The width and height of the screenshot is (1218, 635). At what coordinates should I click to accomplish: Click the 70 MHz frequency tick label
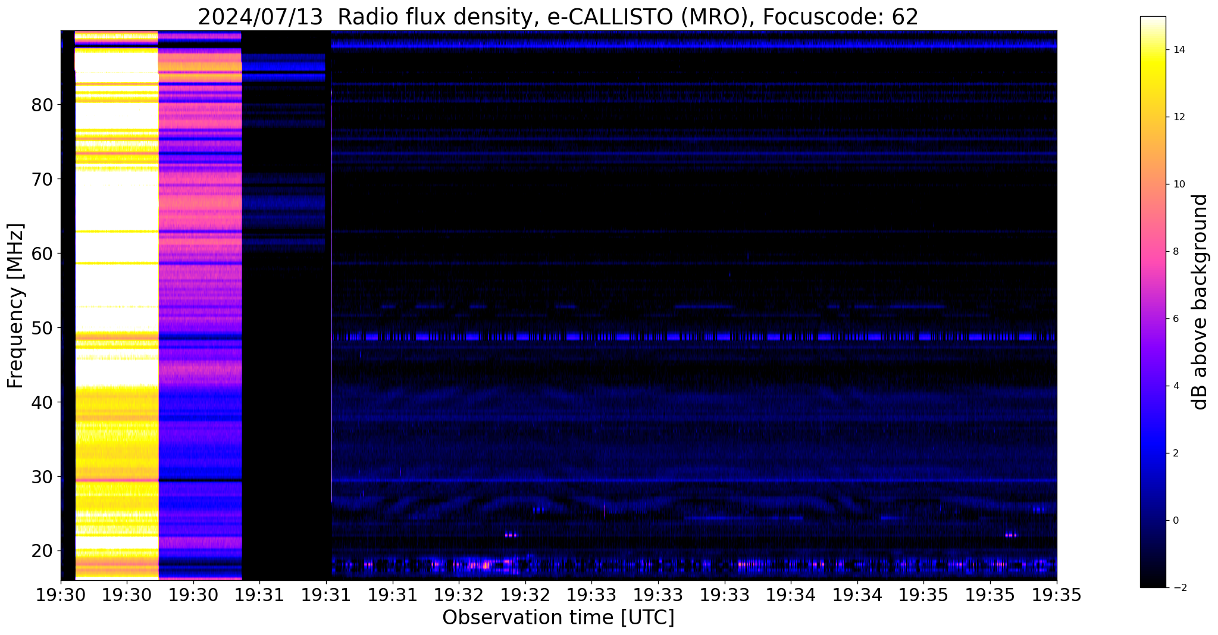[43, 180]
